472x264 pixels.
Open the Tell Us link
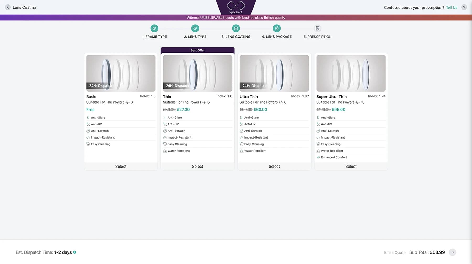[x=451, y=7]
